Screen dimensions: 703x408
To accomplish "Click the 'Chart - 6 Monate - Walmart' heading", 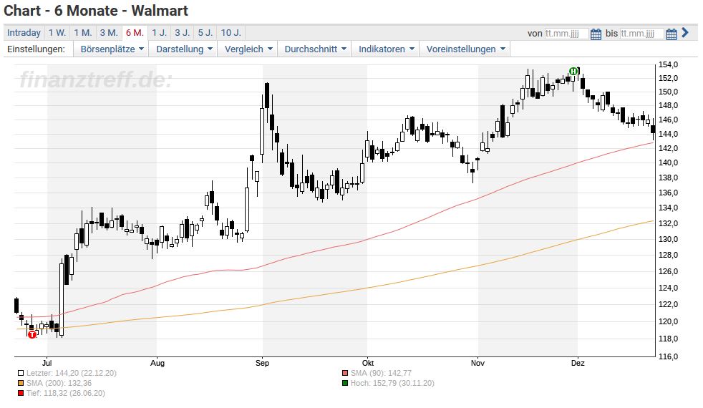I will point(96,11).
